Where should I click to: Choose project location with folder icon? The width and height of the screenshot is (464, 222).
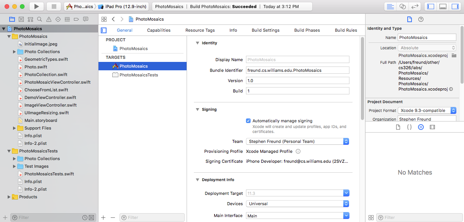click(x=454, y=55)
